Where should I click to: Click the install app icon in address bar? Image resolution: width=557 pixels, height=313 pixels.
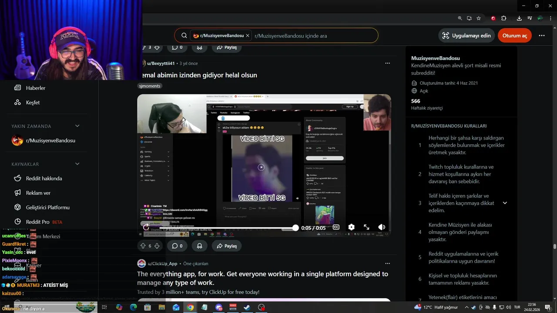coord(469,18)
